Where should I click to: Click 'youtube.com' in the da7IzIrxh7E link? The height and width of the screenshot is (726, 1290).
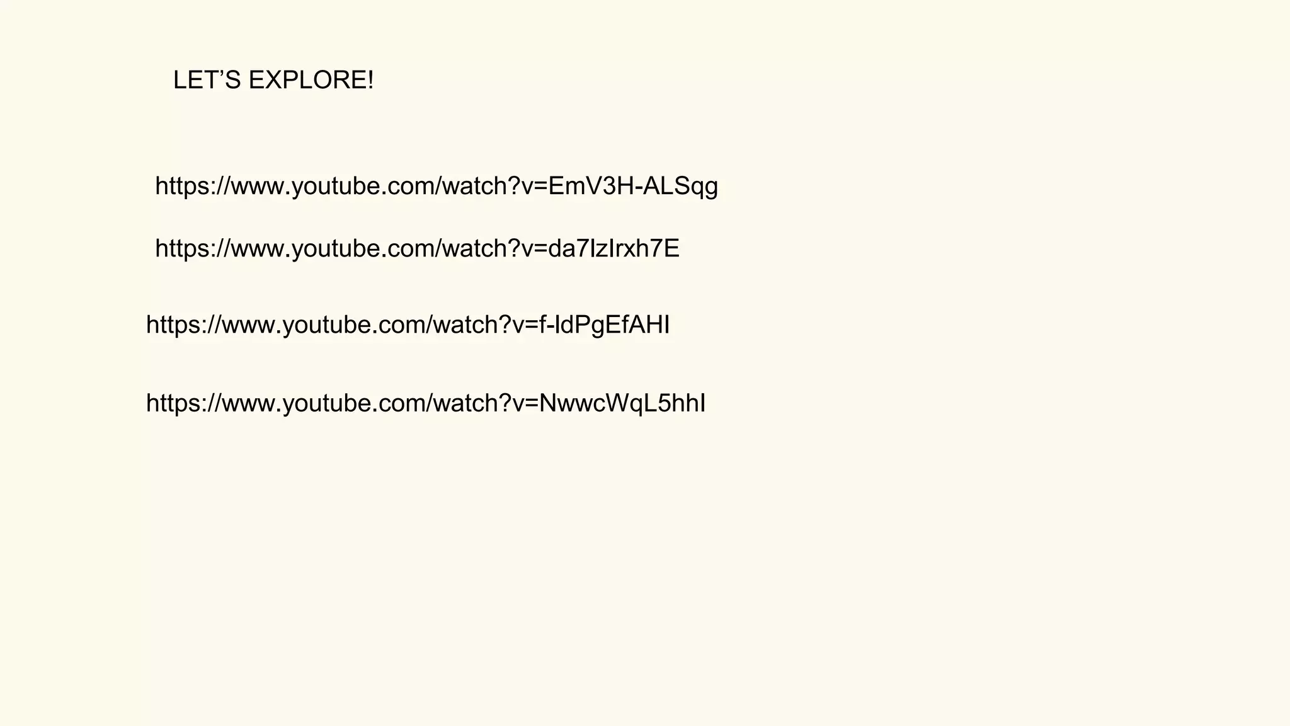click(x=363, y=249)
